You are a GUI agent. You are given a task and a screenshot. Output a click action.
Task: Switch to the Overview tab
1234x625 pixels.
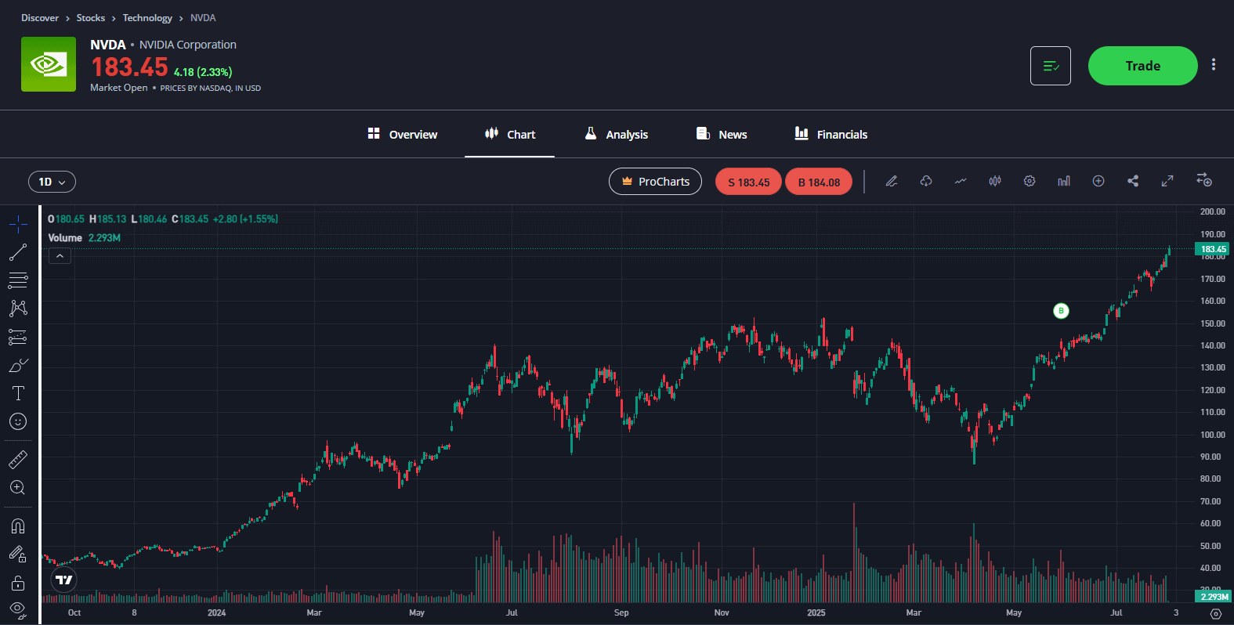pyautogui.click(x=403, y=135)
